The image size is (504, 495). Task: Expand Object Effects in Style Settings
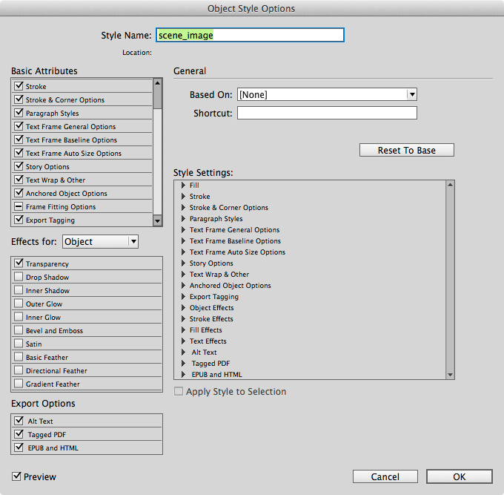(x=183, y=308)
